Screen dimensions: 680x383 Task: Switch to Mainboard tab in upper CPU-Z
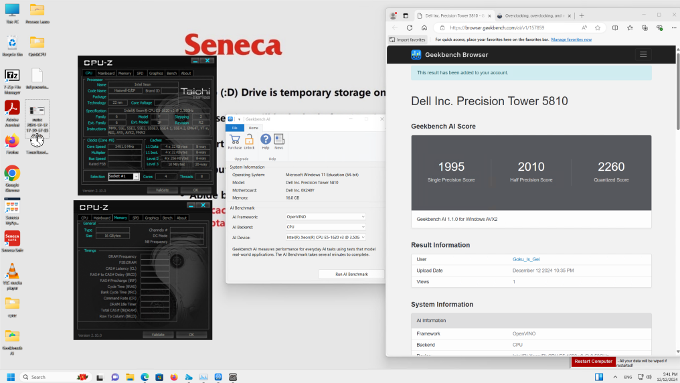point(106,73)
